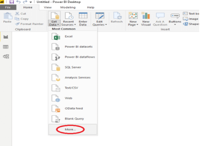Open the Shapes insert option

[x=191, y=24]
